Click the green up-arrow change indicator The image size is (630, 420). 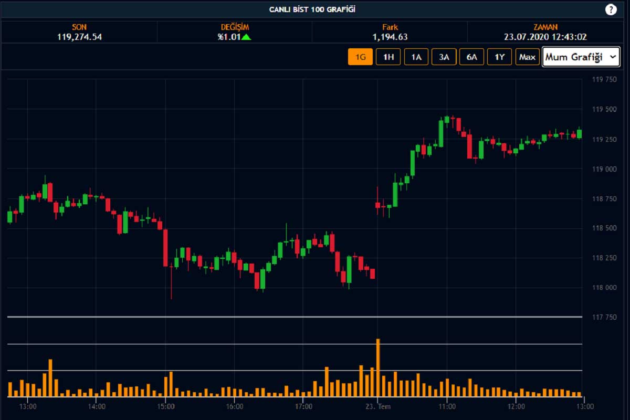click(246, 37)
